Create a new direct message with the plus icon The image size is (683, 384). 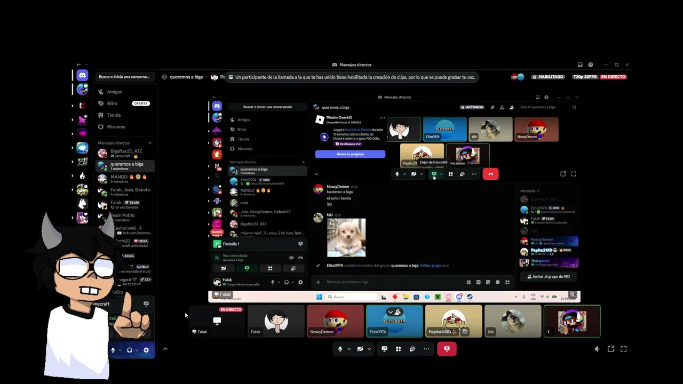coord(150,143)
